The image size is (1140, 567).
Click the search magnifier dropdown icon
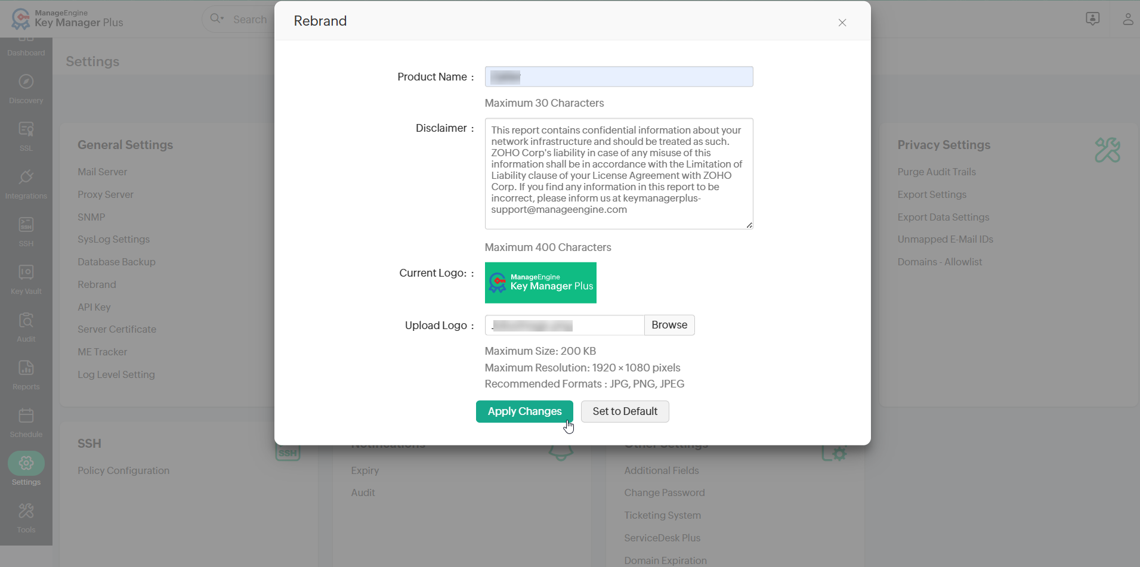(217, 18)
